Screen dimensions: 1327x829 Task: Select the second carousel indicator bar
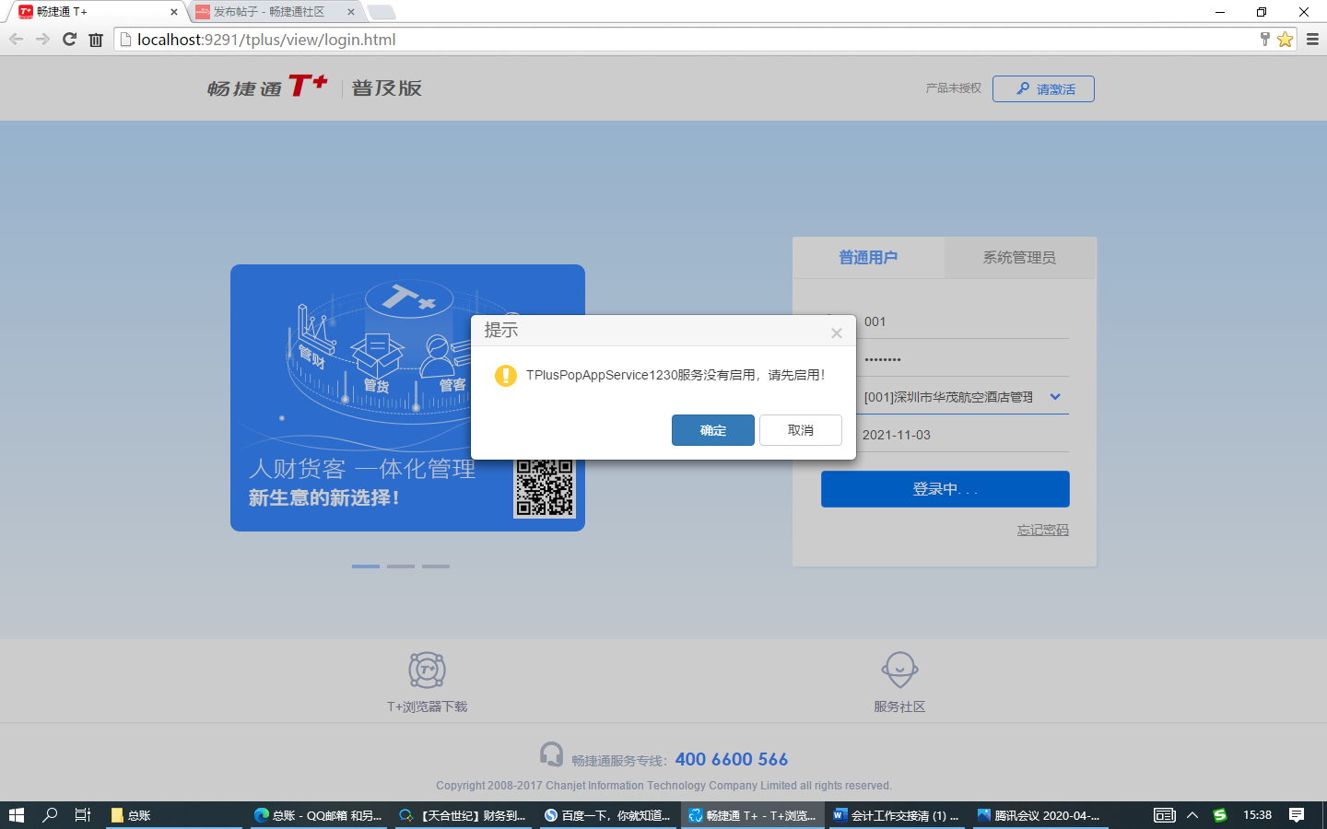pyautogui.click(x=401, y=566)
